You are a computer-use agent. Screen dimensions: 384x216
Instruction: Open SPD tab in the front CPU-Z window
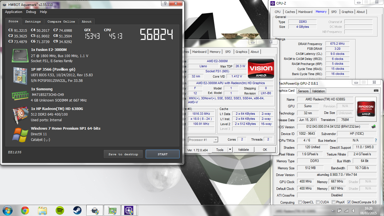[x=228, y=52]
